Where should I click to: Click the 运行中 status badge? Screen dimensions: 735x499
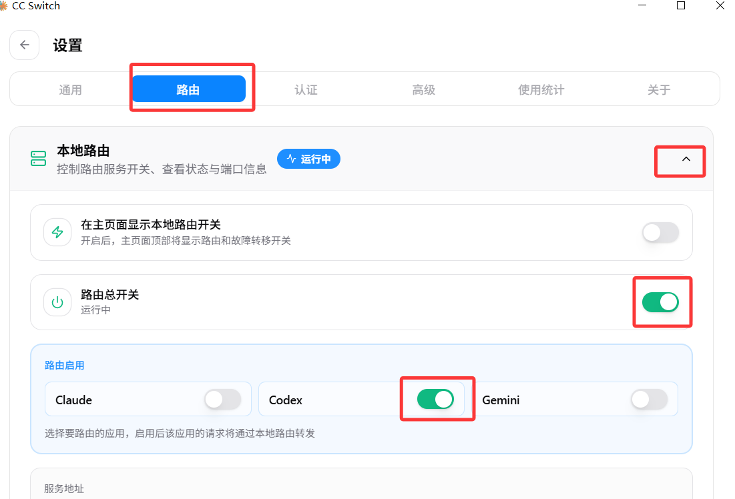[x=309, y=159]
